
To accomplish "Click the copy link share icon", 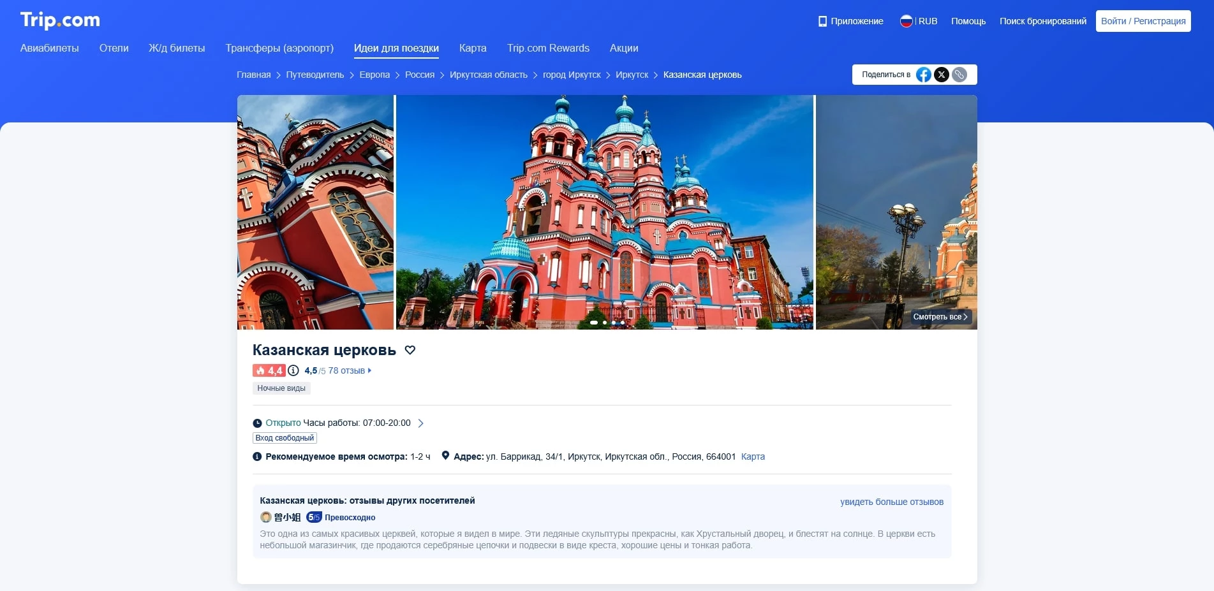I will [x=960, y=75].
